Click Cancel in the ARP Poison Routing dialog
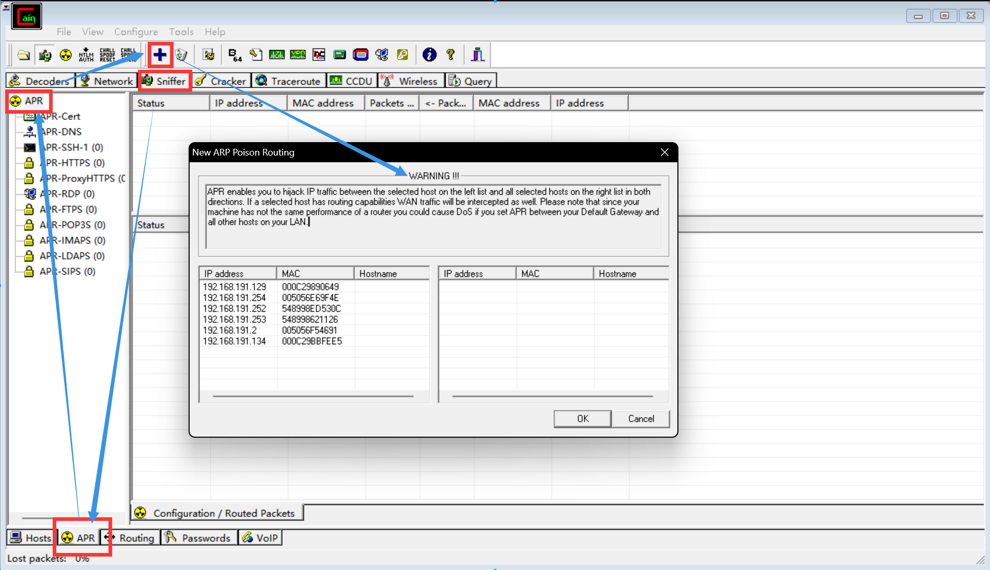The height and width of the screenshot is (570, 990). tap(641, 419)
